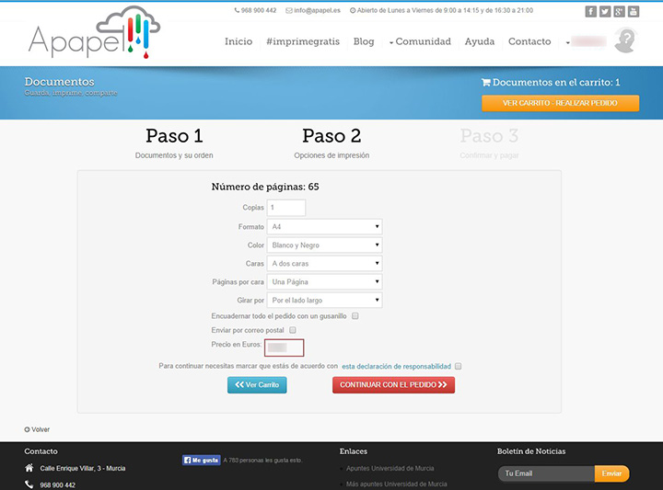
Task: Click the user avatar profile icon
Action: point(626,41)
